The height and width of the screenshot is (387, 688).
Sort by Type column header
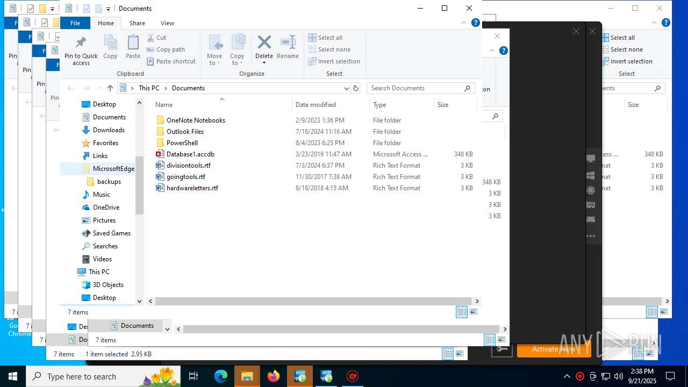click(402, 105)
